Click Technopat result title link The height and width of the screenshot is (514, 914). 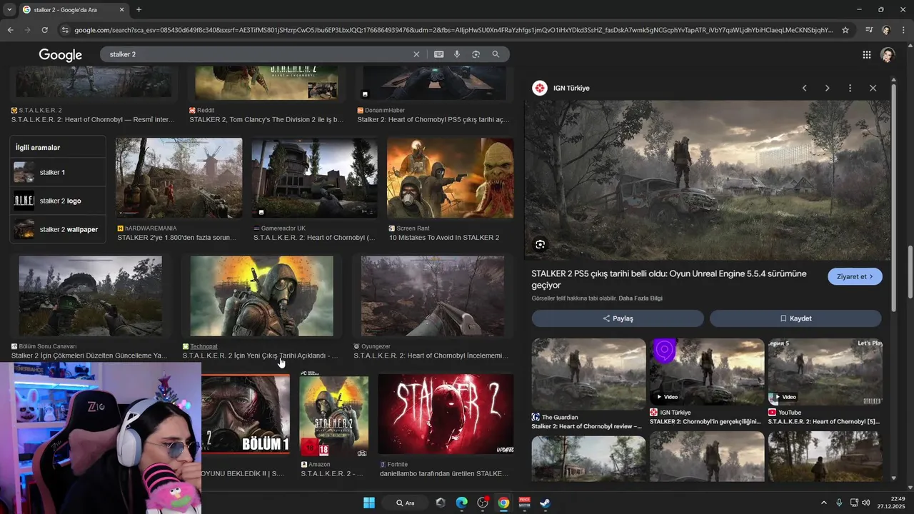(x=260, y=356)
